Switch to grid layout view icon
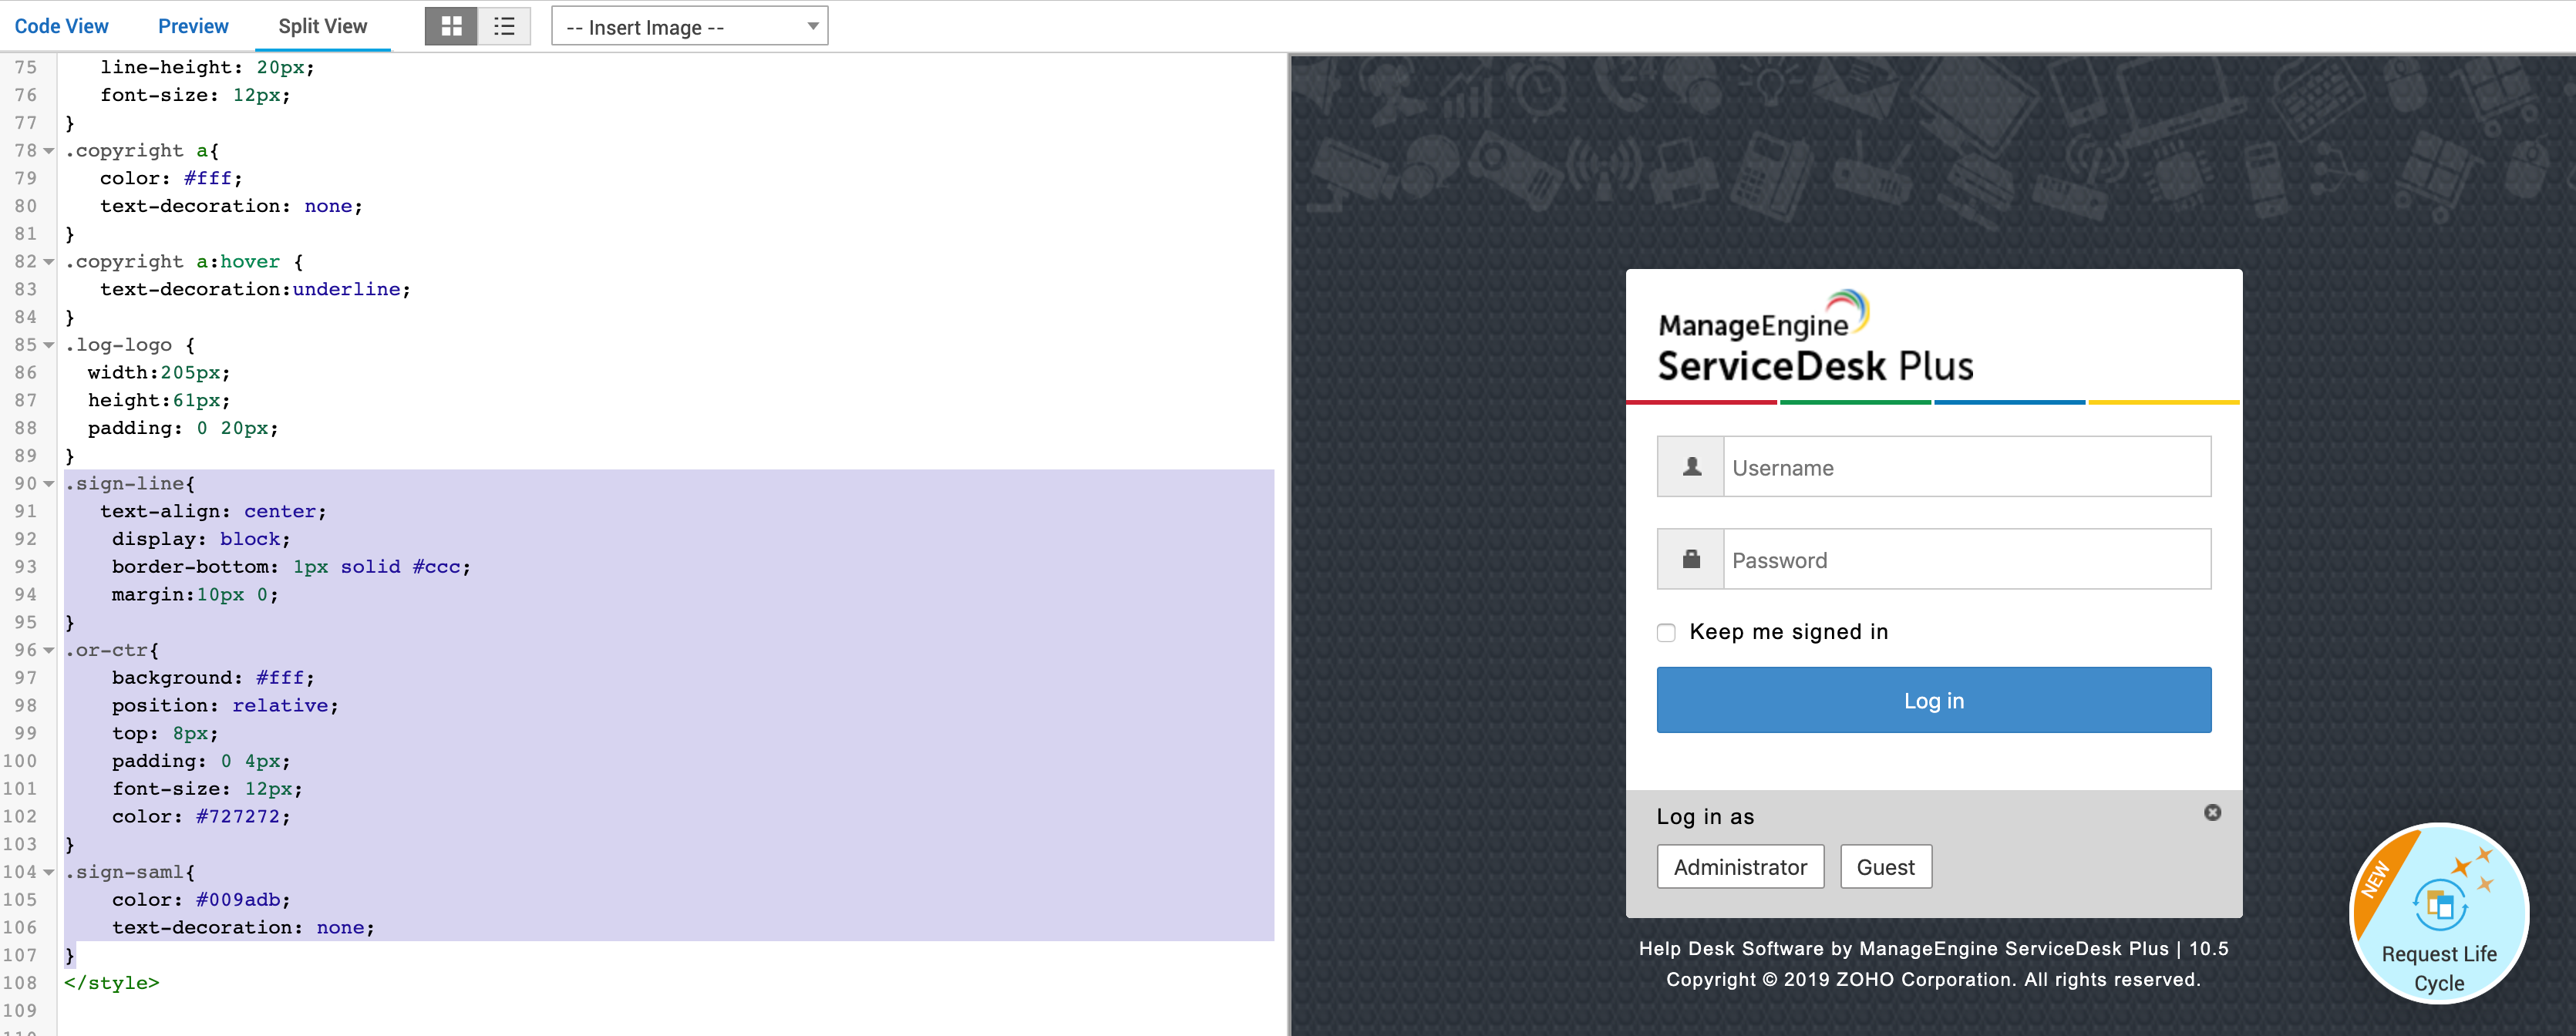Image resolution: width=2576 pixels, height=1036 pixels. pyautogui.click(x=451, y=26)
